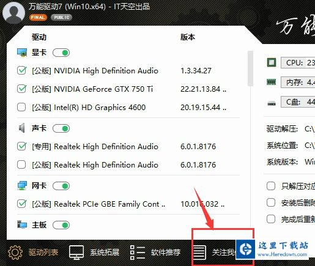Check the 安装后删除 option checkbox
Viewport: 315px width, 266px height.
coord(271,202)
